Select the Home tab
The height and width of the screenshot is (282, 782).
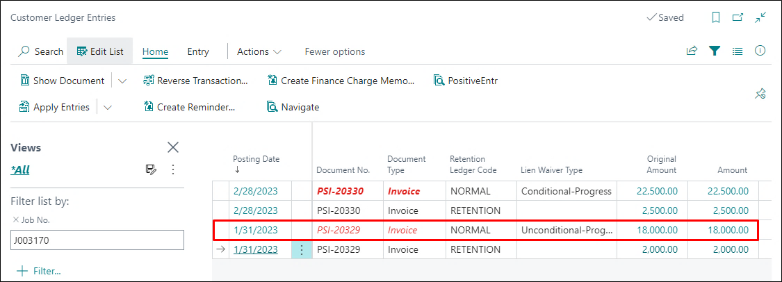(156, 51)
